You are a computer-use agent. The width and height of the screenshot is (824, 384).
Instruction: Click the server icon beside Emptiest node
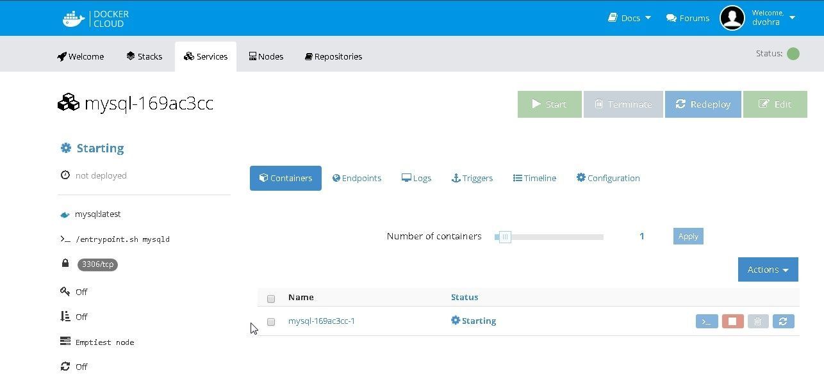(x=65, y=342)
